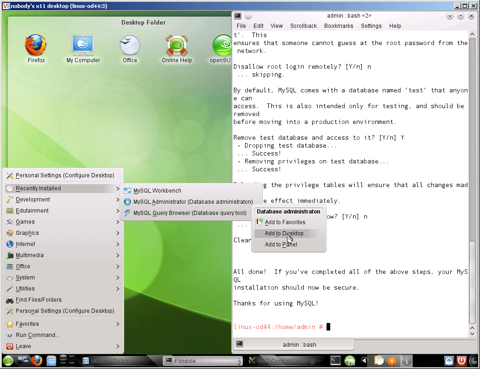The image size is (480, 369).
Task: Expand the Office menu category
Action: 63,266
